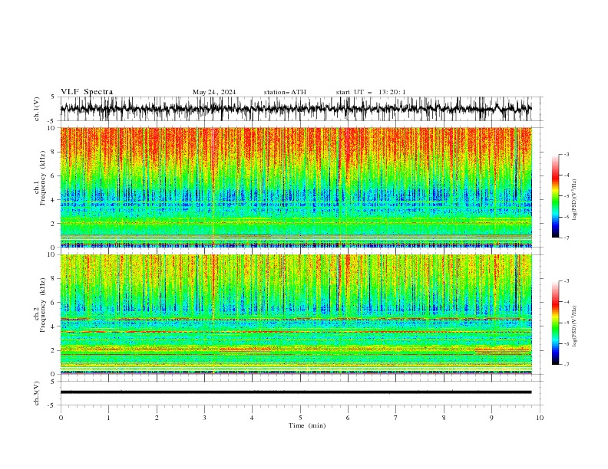The width and height of the screenshot is (608, 469).
Task: Click the ch.1 spectrogram panel
Action: [296, 187]
